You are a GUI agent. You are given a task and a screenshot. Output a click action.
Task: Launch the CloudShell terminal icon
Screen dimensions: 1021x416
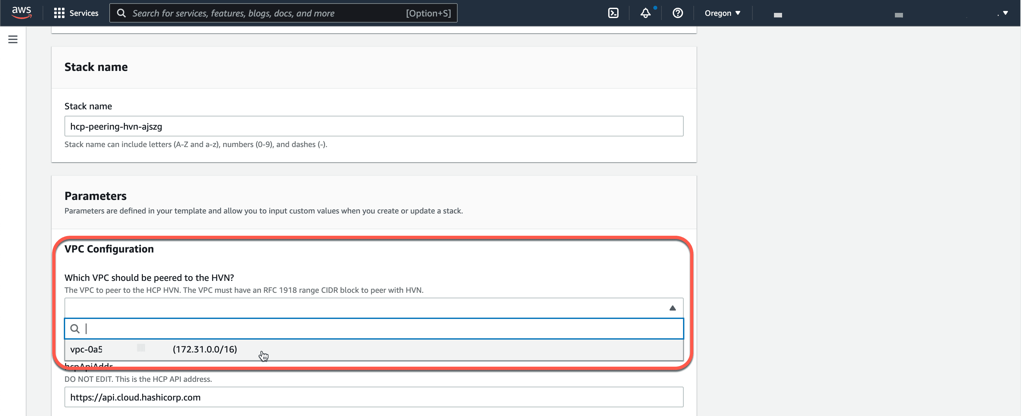tap(613, 13)
